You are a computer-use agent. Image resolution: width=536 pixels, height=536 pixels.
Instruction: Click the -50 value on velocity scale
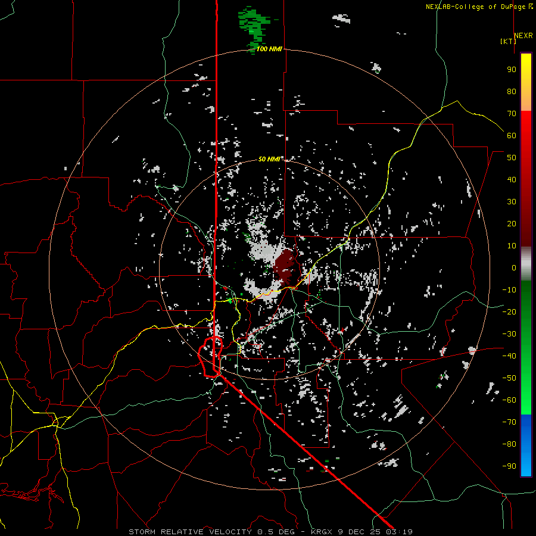click(509, 378)
